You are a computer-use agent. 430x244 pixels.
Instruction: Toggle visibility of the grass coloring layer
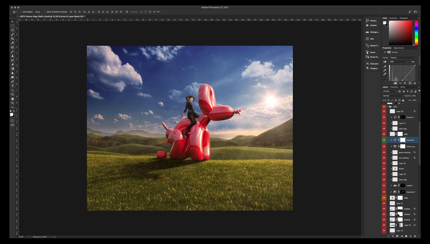tap(384, 152)
